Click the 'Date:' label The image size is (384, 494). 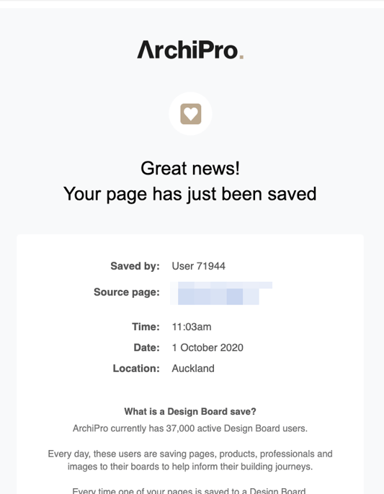(147, 348)
